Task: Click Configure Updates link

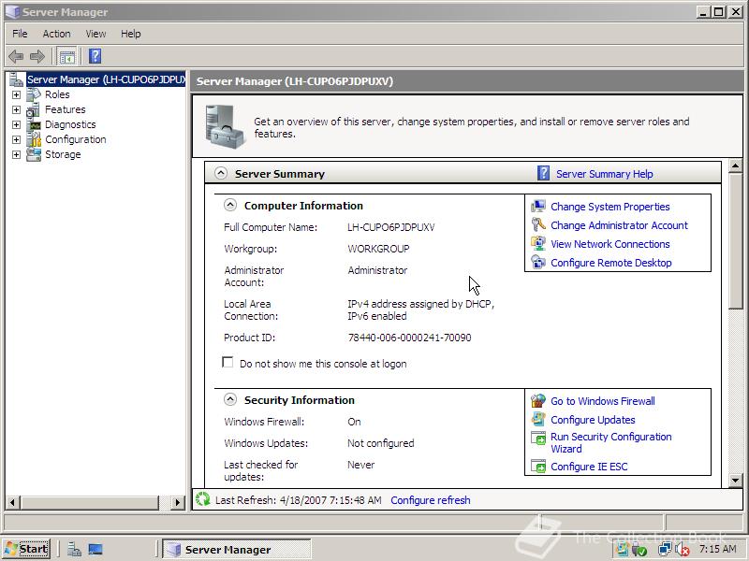Action: pyautogui.click(x=593, y=420)
